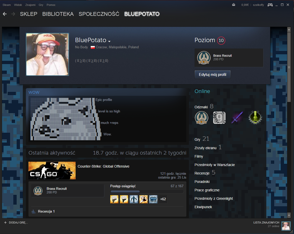Open Counter-Strike: Global Offensive title link
The width and height of the screenshot is (294, 234).
(104, 166)
